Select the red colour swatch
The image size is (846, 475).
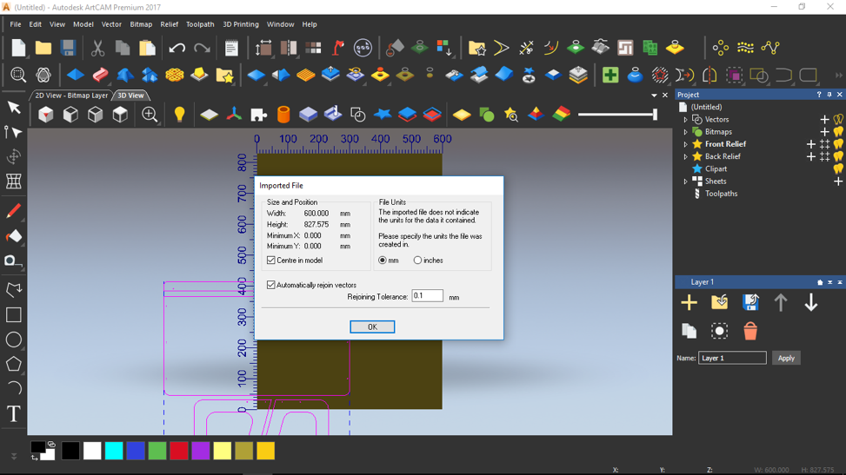(178, 451)
